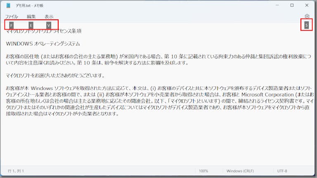Open the 編集 menu
The width and height of the screenshot is (317, 178).
(x=31, y=16)
